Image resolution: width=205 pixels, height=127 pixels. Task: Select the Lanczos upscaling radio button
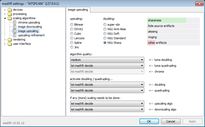coord(72,38)
